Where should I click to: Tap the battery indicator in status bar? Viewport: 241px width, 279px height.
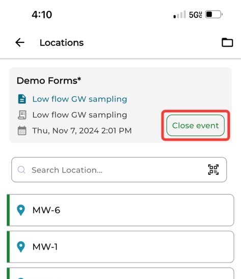click(214, 14)
